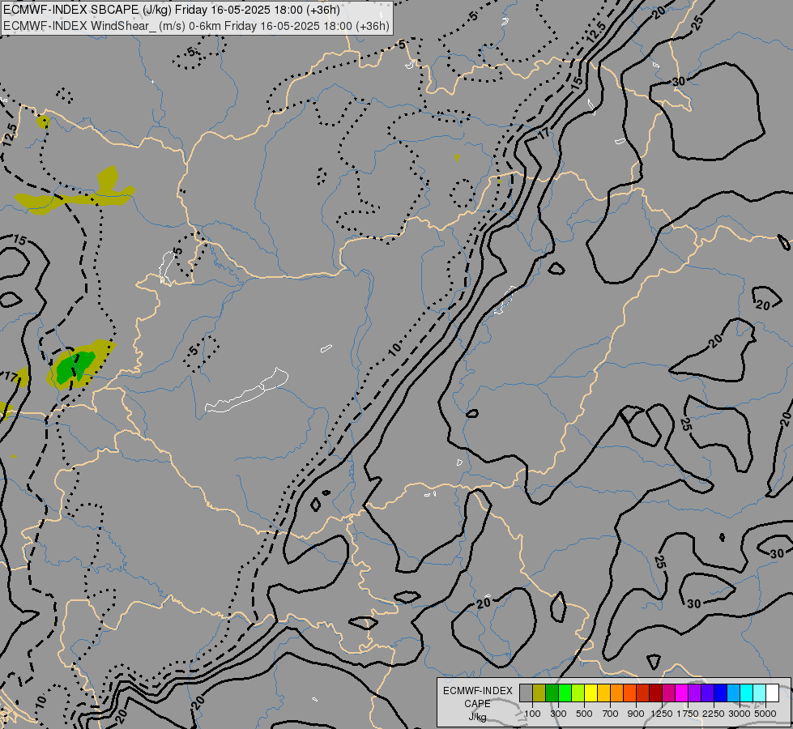Pick the pale cyan swatch left of 5000
The width and height of the screenshot is (793, 729).
[760, 693]
